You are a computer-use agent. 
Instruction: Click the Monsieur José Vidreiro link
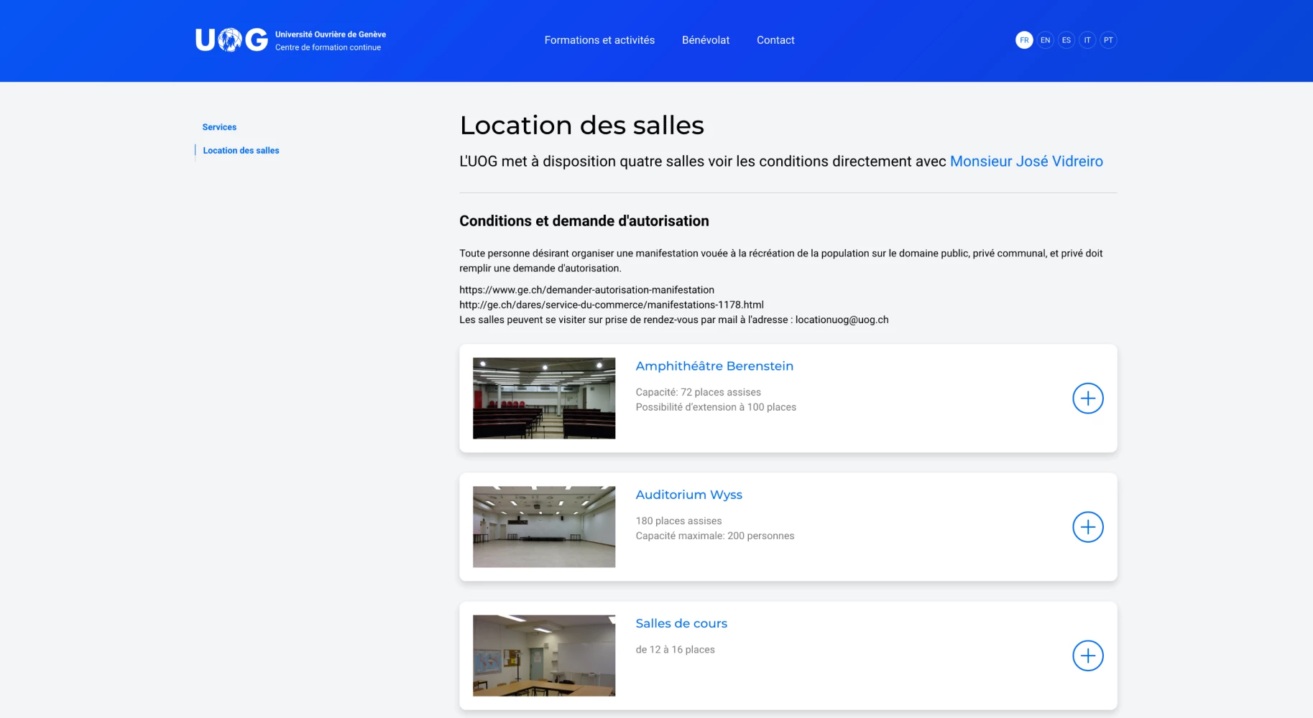1026,162
